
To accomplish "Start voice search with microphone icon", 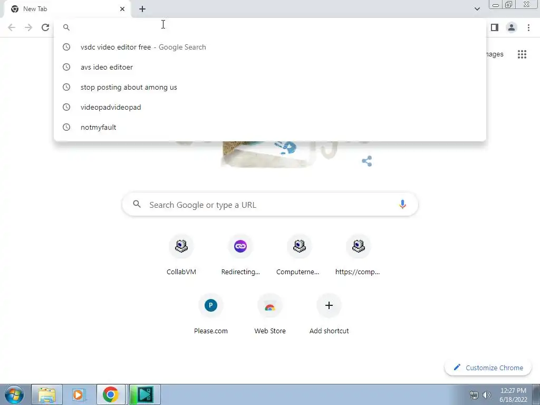I will 402,204.
